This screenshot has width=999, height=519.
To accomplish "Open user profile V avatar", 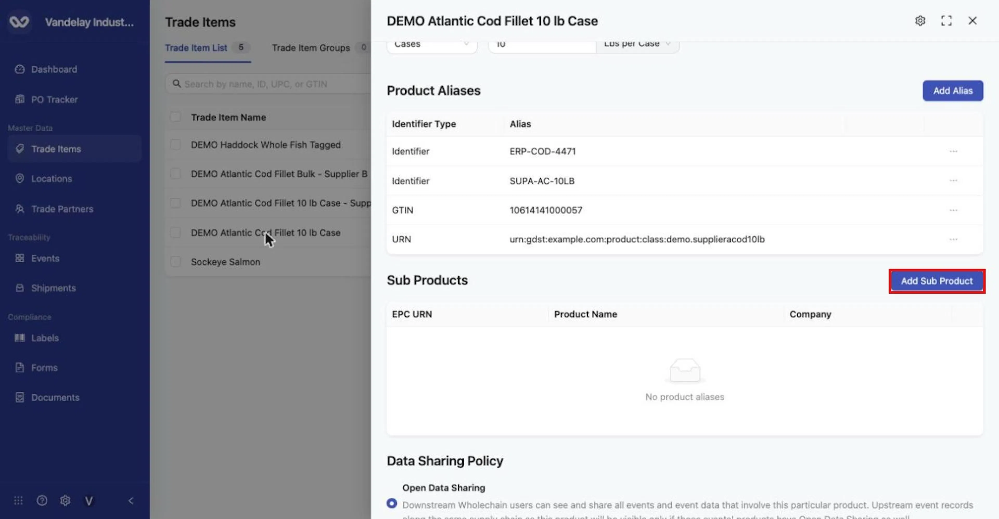I will pos(89,501).
